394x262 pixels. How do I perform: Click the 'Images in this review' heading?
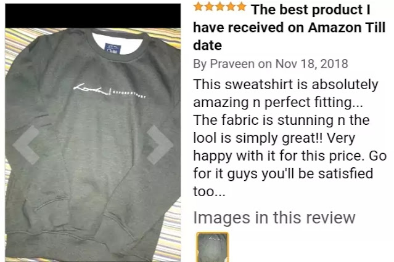tap(274, 217)
